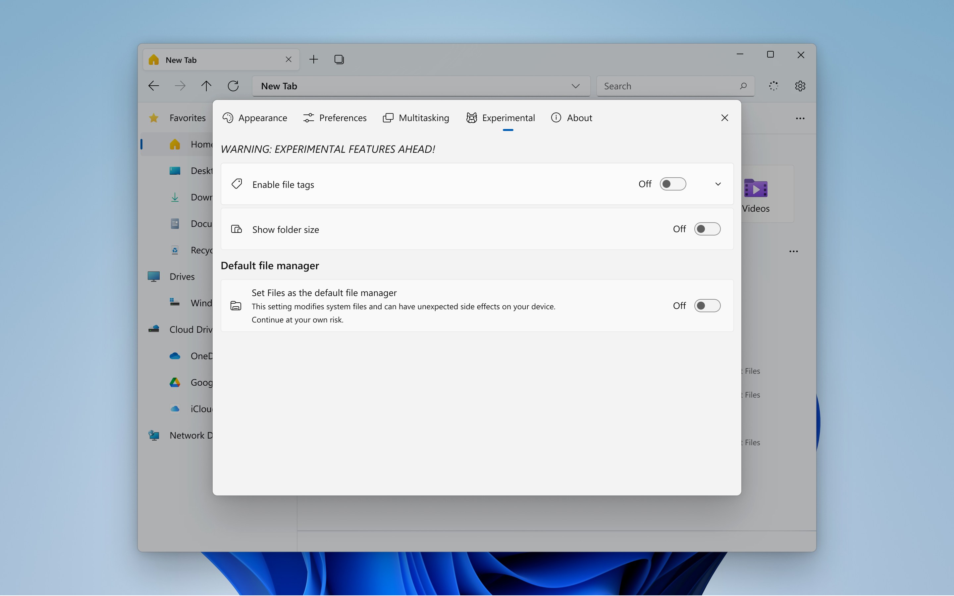
Task: Open Google Drive in the sidebar
Action: tap(177, 382)
